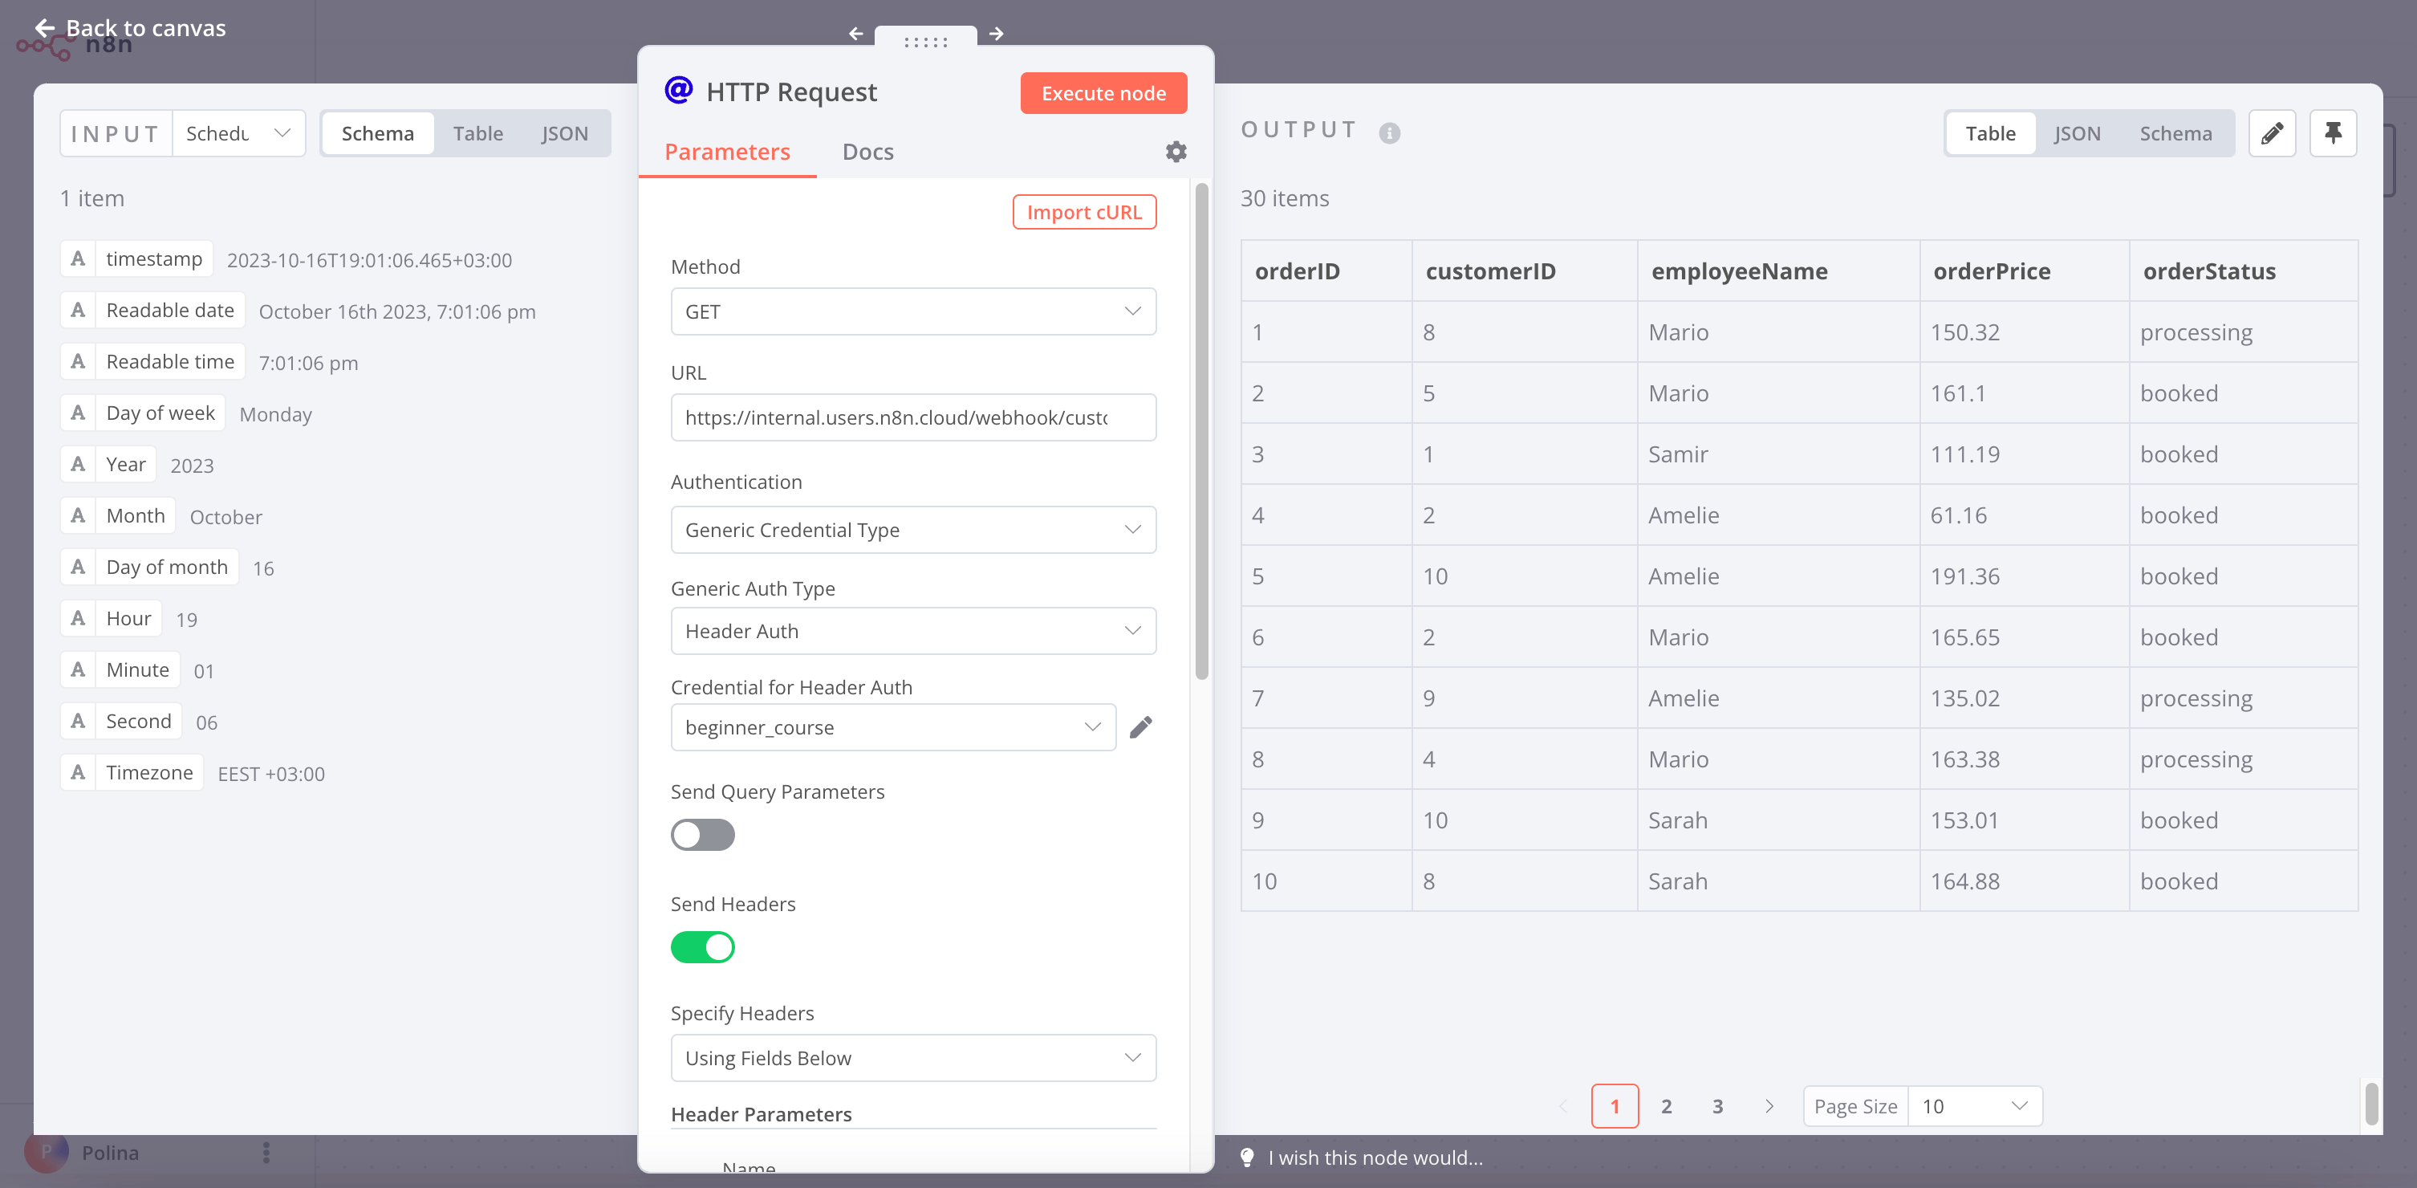
Task: Click the Import cURL button
Action: [1083, 212]
